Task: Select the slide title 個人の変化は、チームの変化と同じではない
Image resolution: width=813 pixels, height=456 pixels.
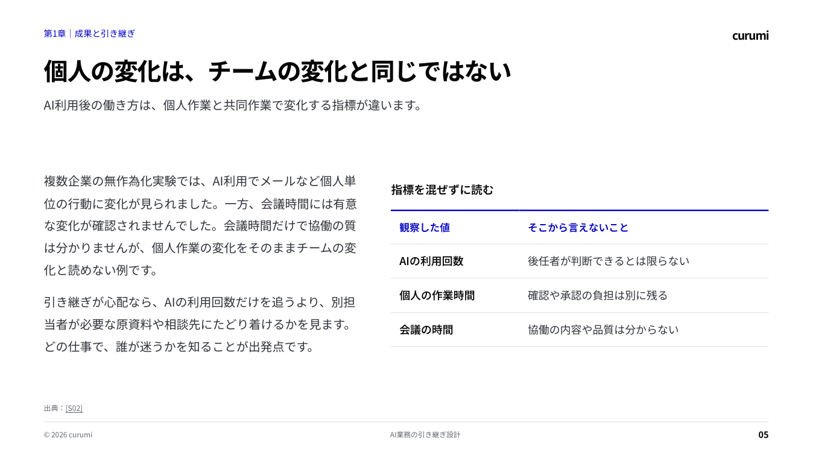Action: tap(277, 71)
